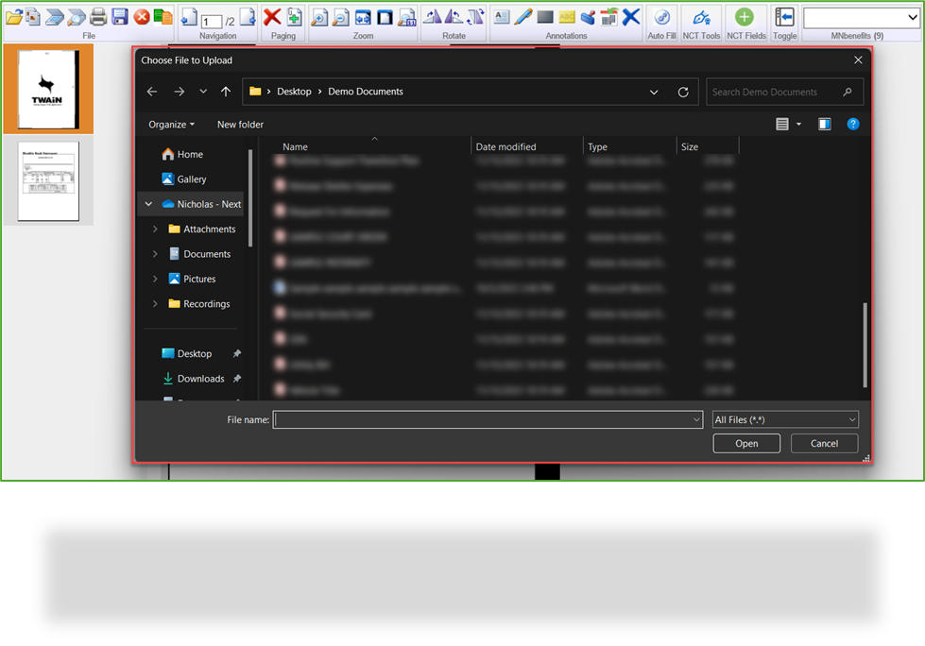Select the second page bank statement thumbnail
The image size is (925, 646).
coord(48,181)
